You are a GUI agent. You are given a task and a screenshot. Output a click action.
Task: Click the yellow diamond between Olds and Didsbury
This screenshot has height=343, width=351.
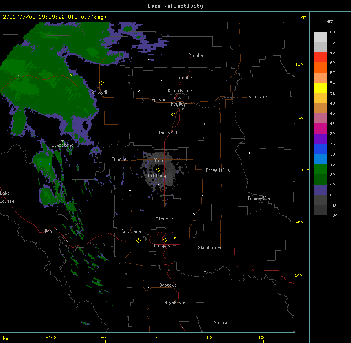tap(158, 170)
